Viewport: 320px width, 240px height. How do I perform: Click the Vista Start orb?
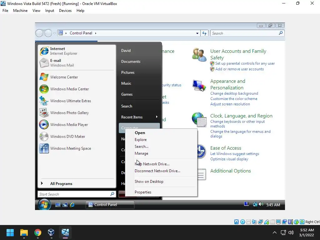click(x=44, y=205)
